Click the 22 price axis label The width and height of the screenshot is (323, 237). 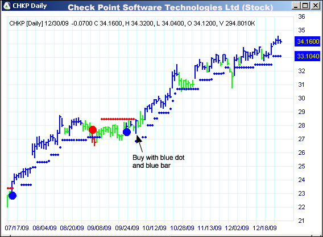(x=301, y=207)
